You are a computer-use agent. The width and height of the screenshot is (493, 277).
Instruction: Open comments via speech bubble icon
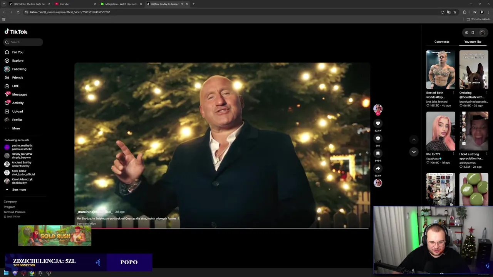coord(378,138)
